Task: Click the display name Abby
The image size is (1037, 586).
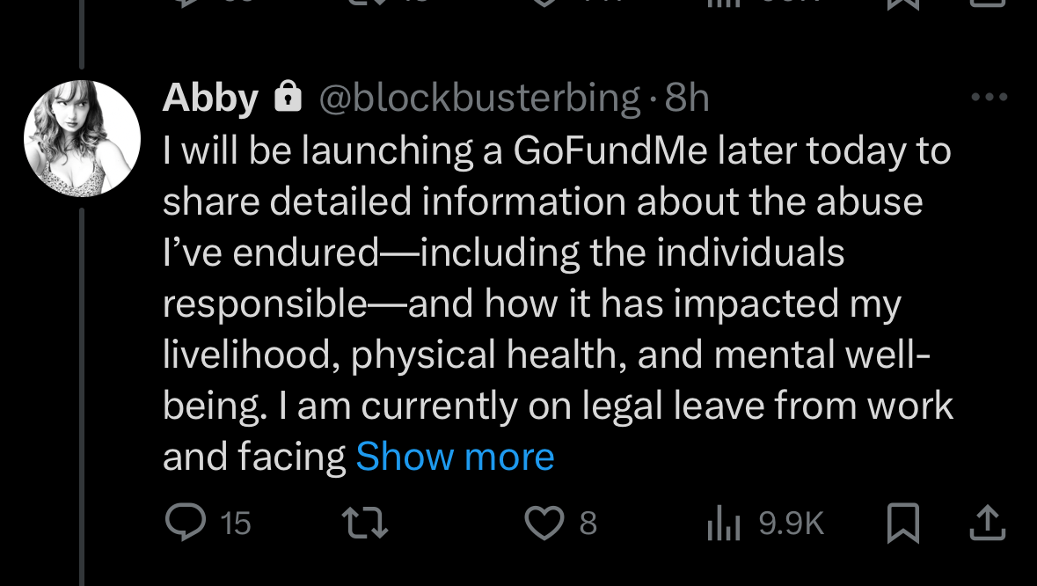Action: [210, 99]
